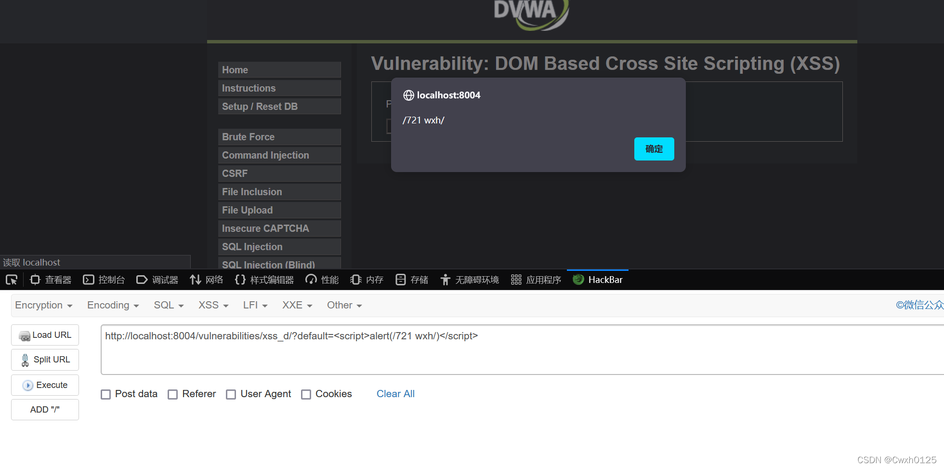Open Setup / Reset DB in sidebar
This screenshot has height=468, width=944.
(279, 107)
